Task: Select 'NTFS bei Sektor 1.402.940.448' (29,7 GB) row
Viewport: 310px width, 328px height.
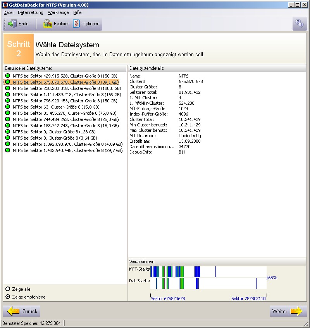Action: click(68, 150)
